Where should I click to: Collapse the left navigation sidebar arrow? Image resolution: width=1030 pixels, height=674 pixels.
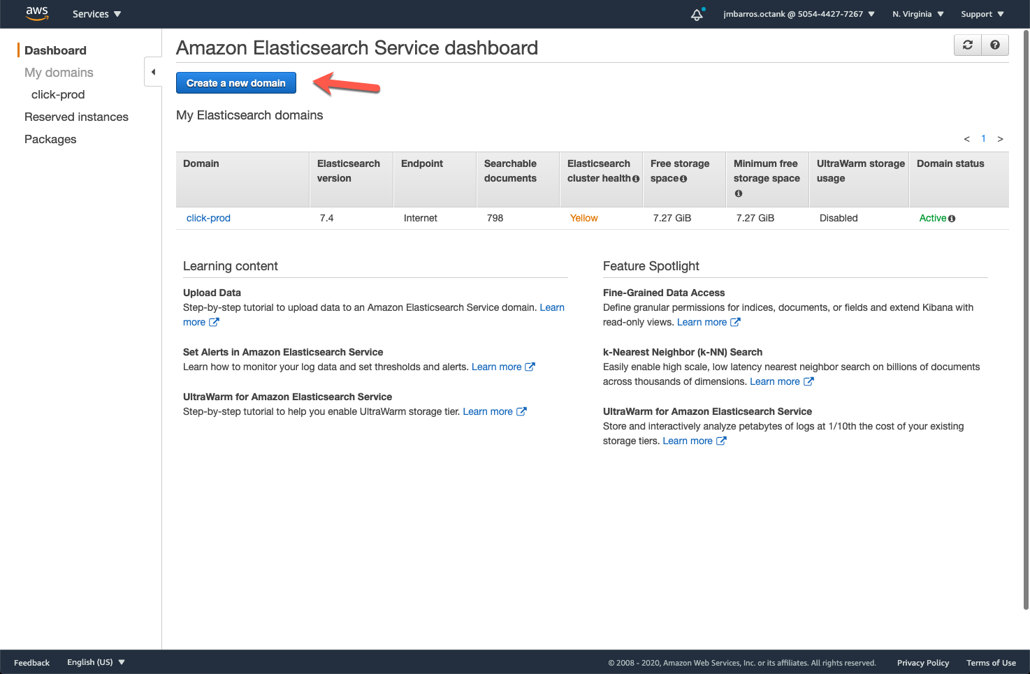pyautogui.click(x=153, y=72)
